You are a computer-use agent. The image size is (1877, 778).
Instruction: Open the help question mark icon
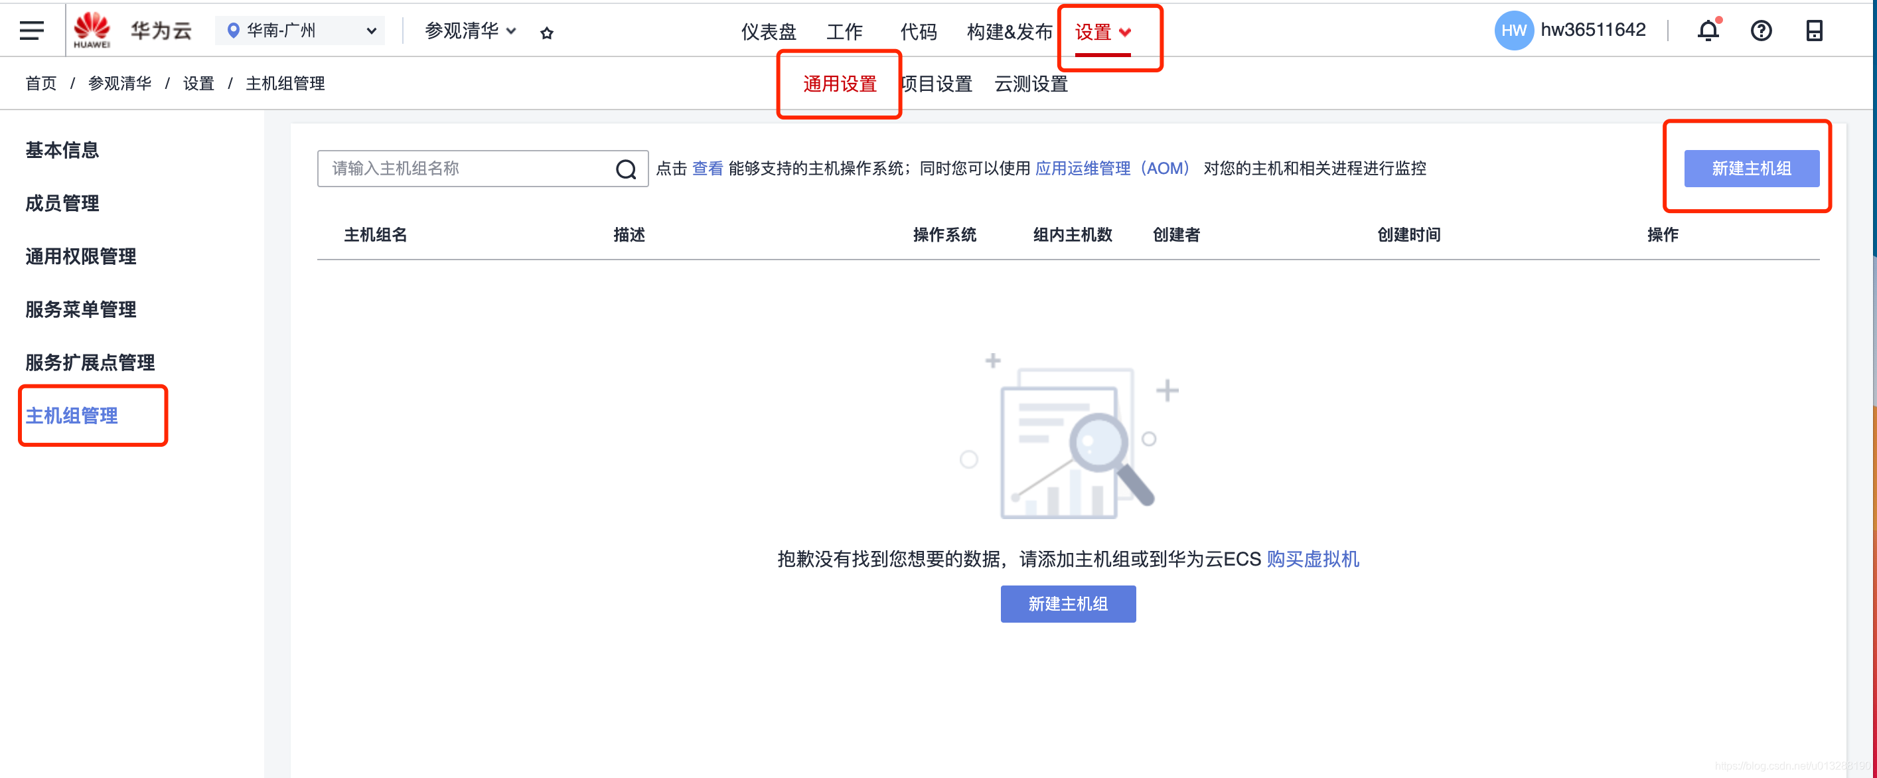pyautogui.click(x=1760, y=31)
